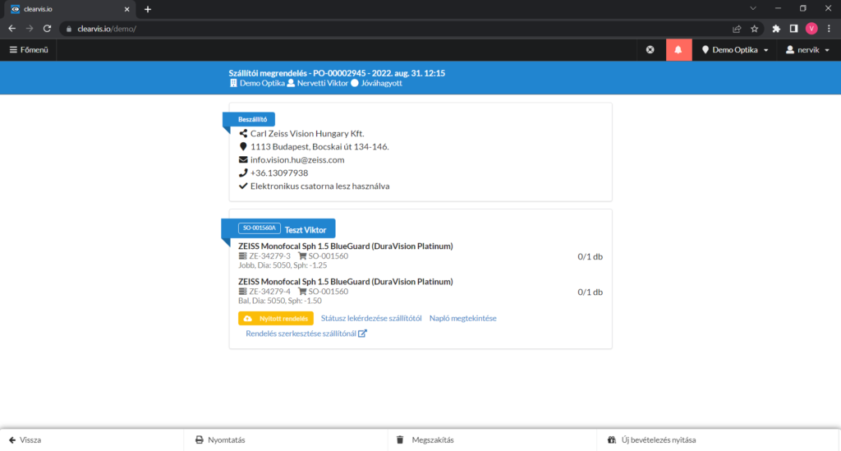Reload the page with browser refresh icon
This screenshot has width=841, height=451.
coord(47,29)
